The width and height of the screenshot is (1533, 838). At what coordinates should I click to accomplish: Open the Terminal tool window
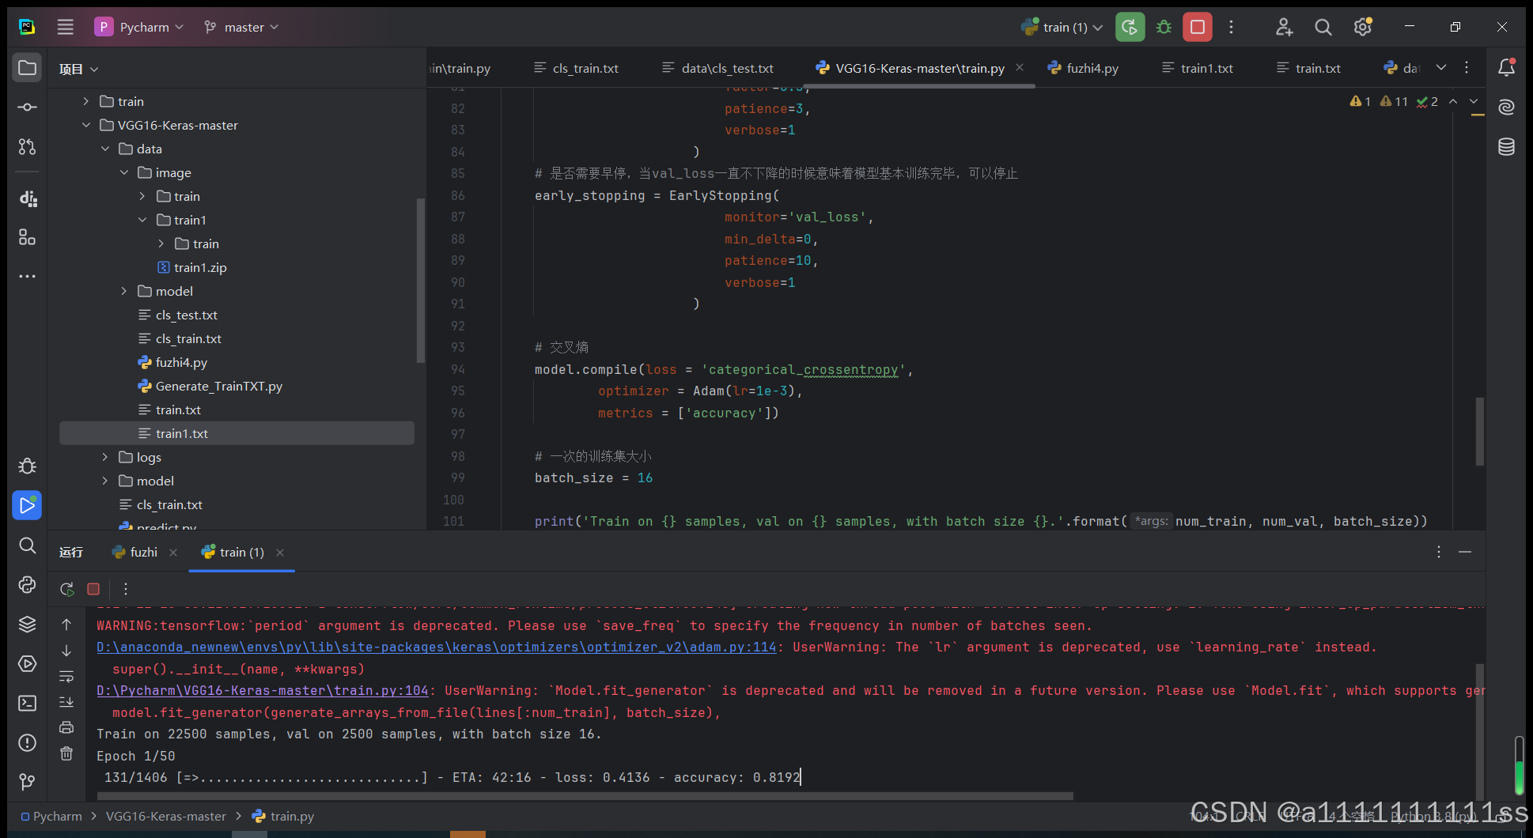27,703
